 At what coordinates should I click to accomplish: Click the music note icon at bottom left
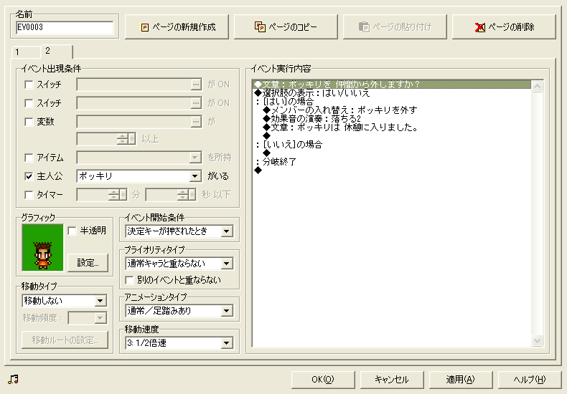[x=13, y=379]
